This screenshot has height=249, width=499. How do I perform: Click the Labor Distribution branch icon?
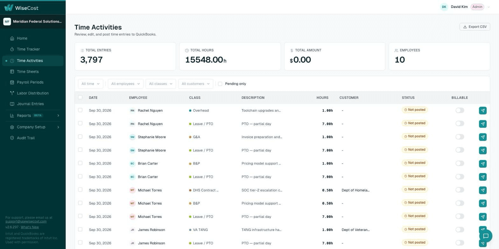12,93
